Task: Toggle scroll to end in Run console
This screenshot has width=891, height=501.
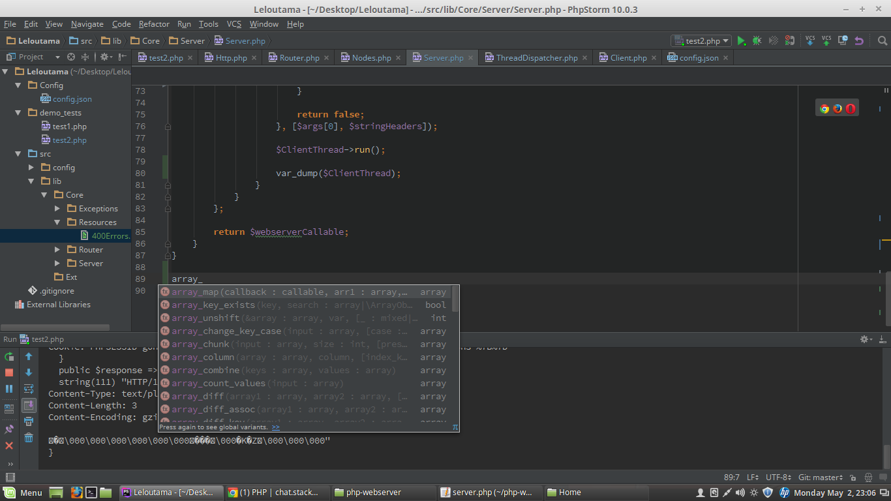Action: 29,405
